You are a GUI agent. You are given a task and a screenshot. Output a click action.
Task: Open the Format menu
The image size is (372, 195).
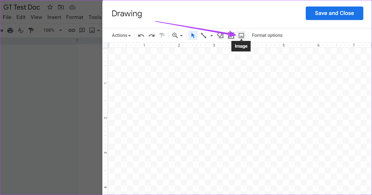coord(75,17)
